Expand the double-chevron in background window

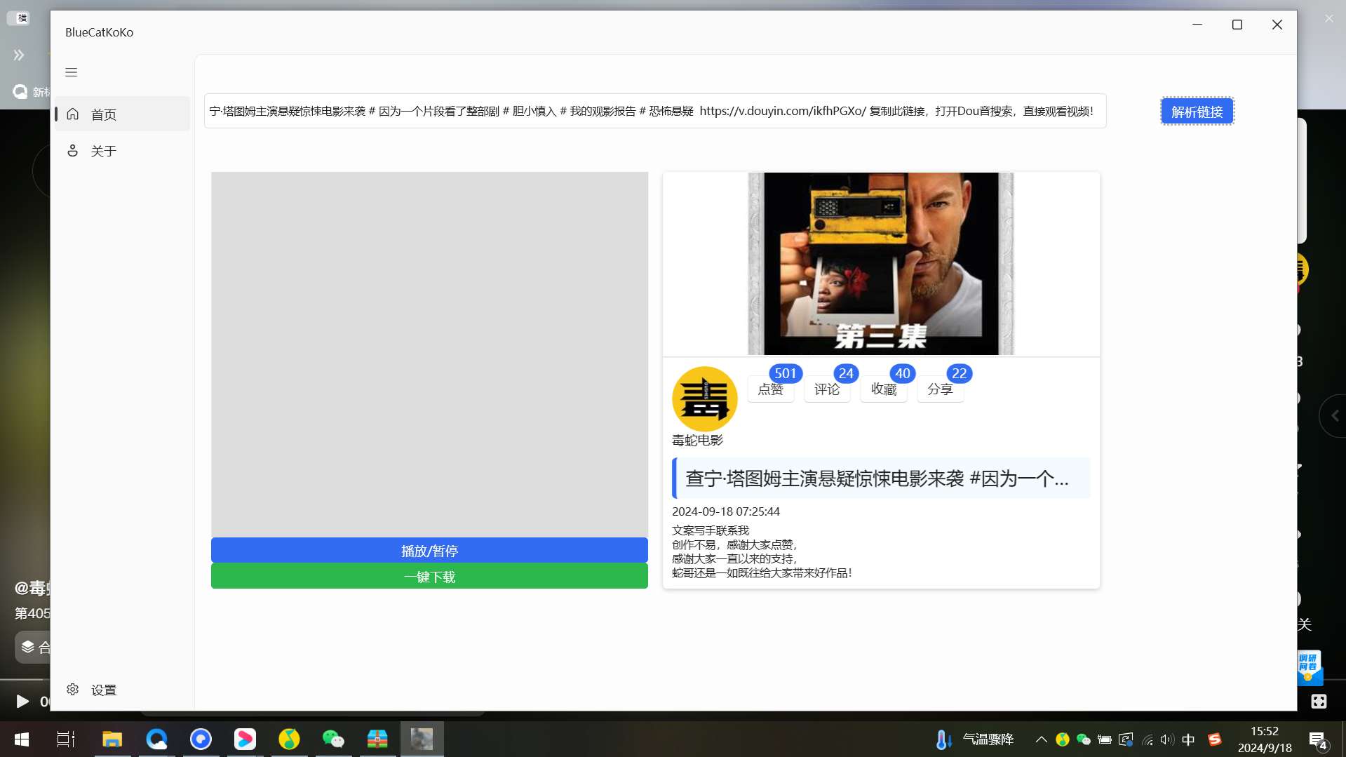click(x=19, y=55)
